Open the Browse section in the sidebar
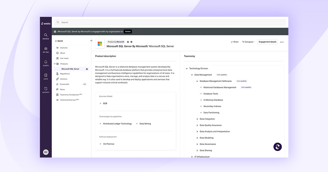The image size is (328, 172). pos(46,36)
